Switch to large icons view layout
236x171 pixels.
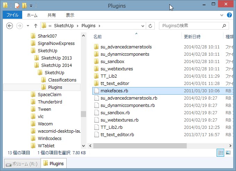click(x=228, y=153)
